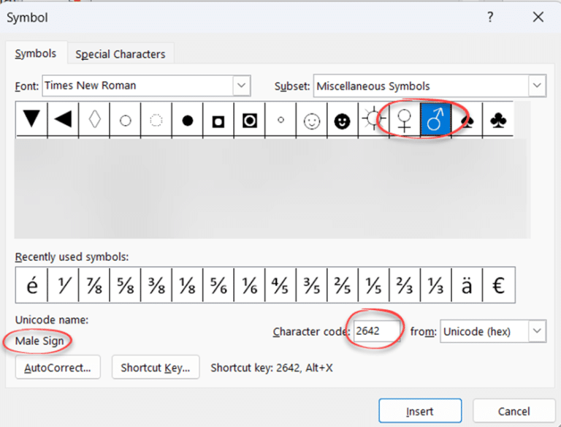Image resolution: width=561 pixels, height=427 pixels.
Task: Select the inverse bullet square symbol
Action: [x=218, y=119]
